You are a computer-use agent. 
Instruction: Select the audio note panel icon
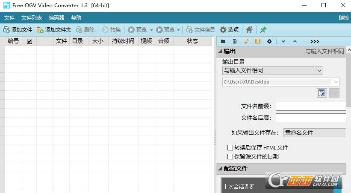pos(246,41)
